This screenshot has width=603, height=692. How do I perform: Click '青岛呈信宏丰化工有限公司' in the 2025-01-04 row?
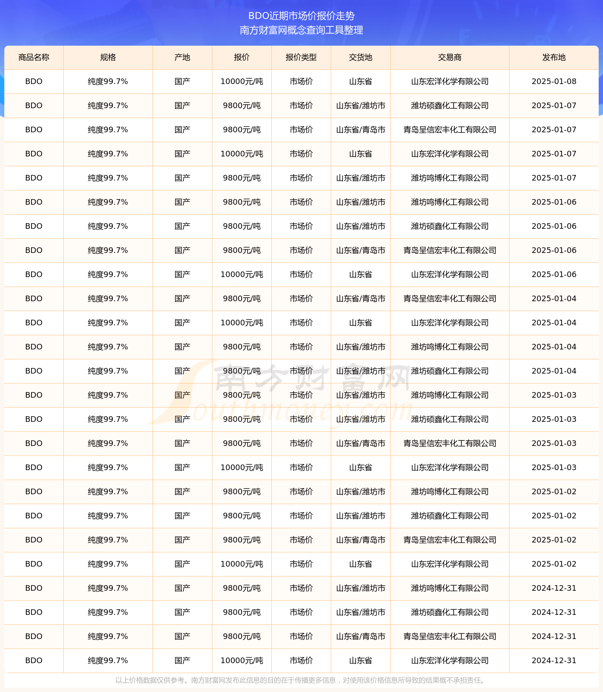coord(450,299)
